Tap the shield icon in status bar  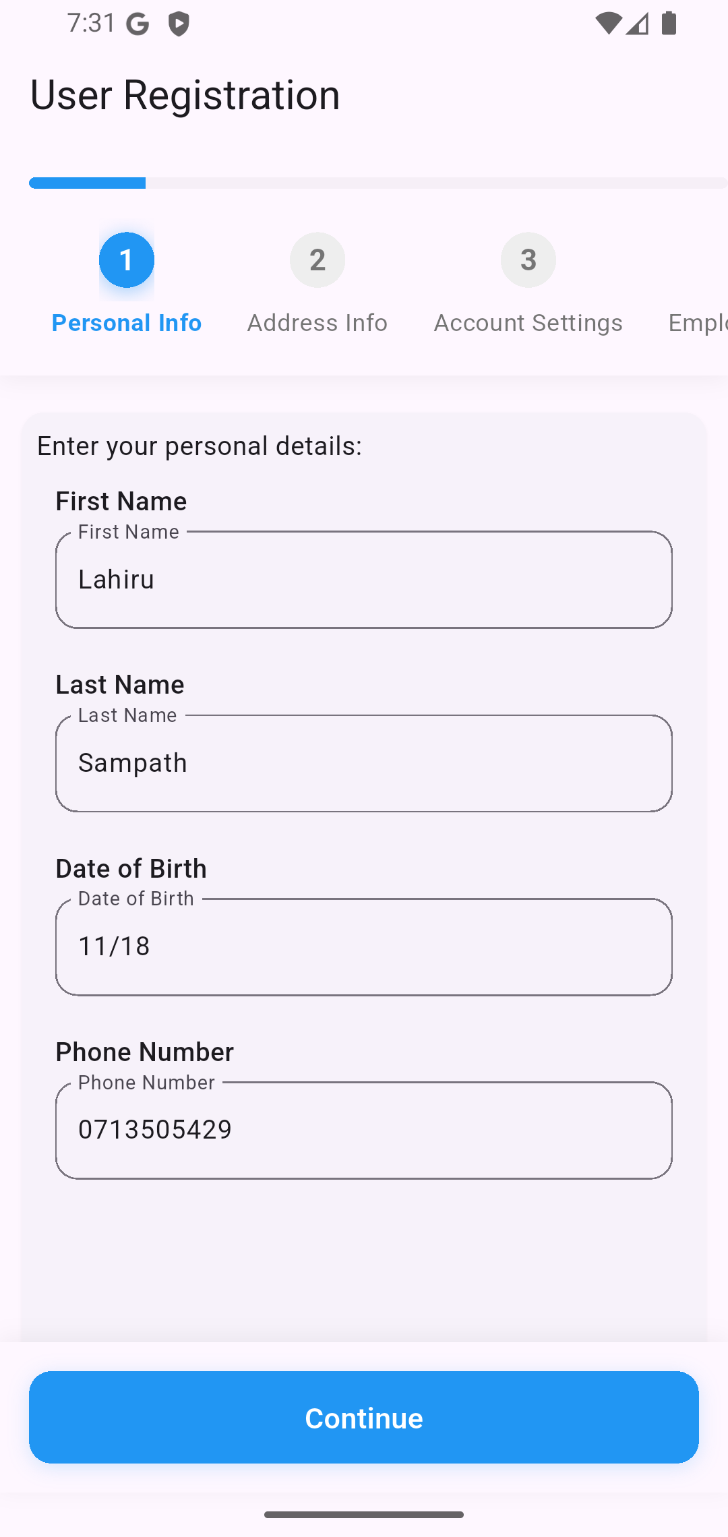tap(179, 24)
